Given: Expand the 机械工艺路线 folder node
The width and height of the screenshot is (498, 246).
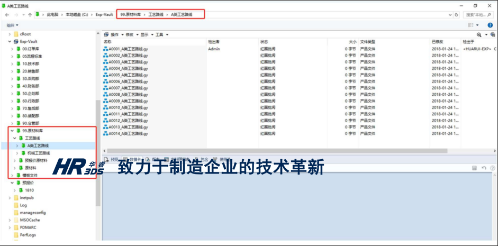Looking at the screenshot, I should tap(17, 153).
